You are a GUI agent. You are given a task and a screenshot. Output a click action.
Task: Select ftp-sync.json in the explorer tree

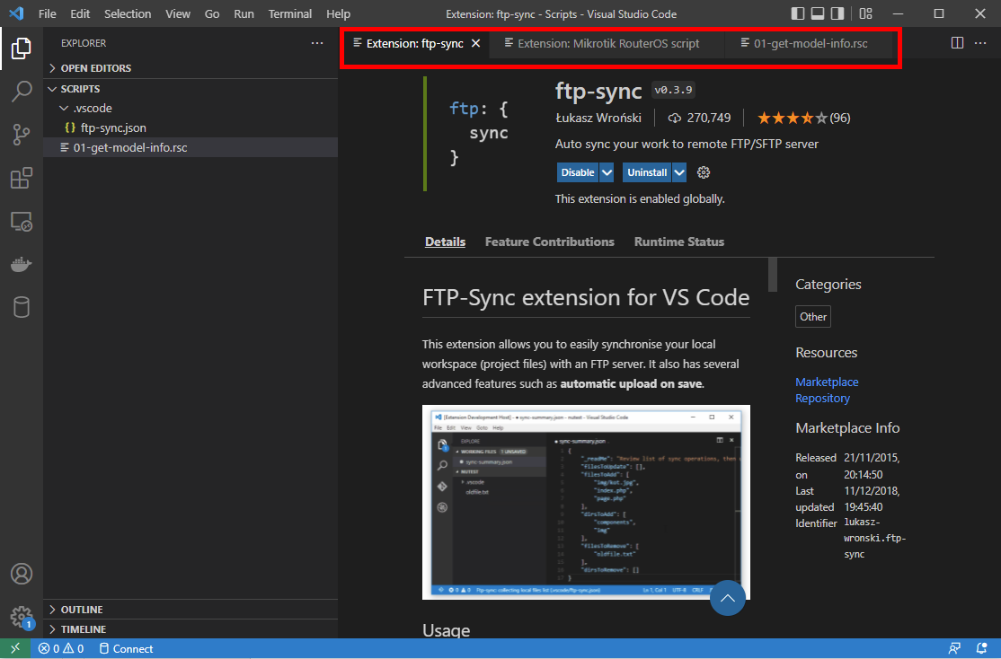coord(113,128)
